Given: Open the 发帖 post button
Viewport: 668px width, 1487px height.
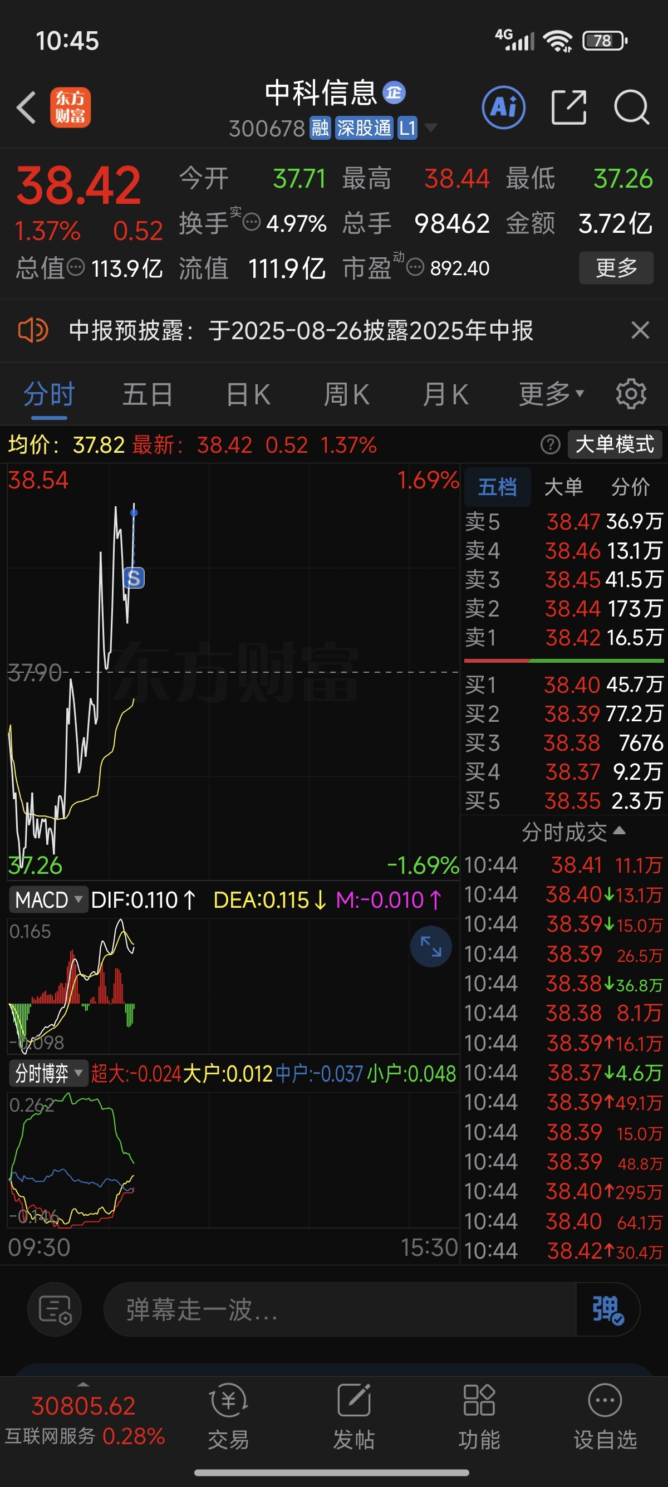Looking at the screenshot, I should (x=353, y=1417).
